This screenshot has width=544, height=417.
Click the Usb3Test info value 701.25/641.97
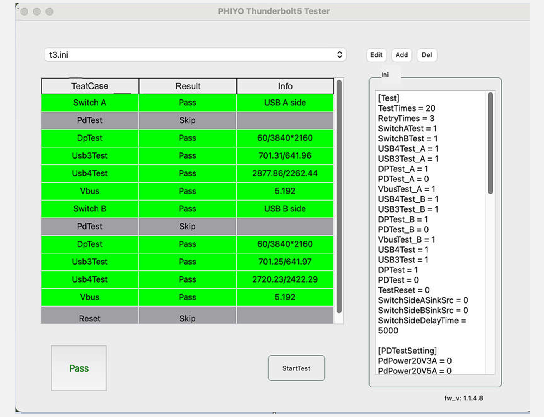click(x=285, y=262)
